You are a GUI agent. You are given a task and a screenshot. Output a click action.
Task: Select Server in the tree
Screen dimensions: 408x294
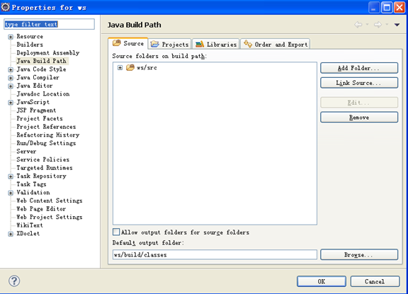pos(26,152)
